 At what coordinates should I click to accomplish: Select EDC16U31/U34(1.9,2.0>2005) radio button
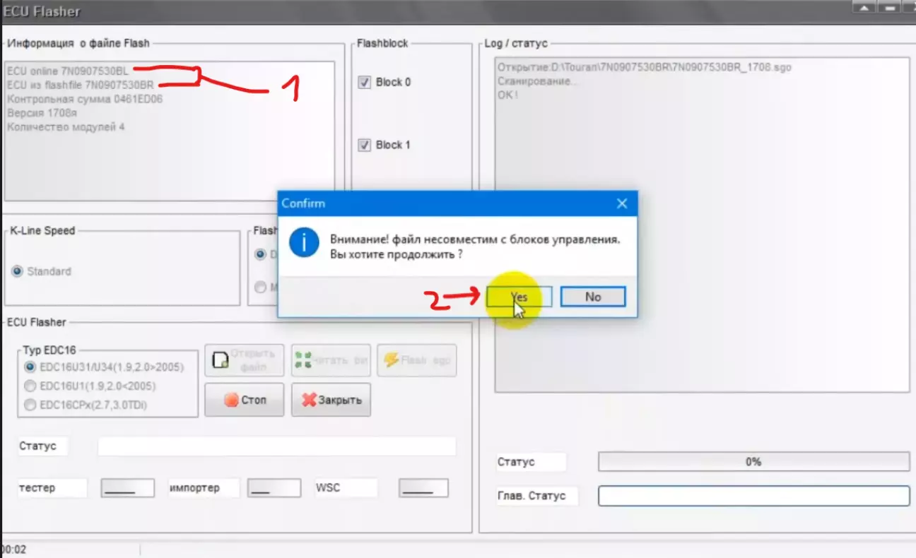click(30, 367)
